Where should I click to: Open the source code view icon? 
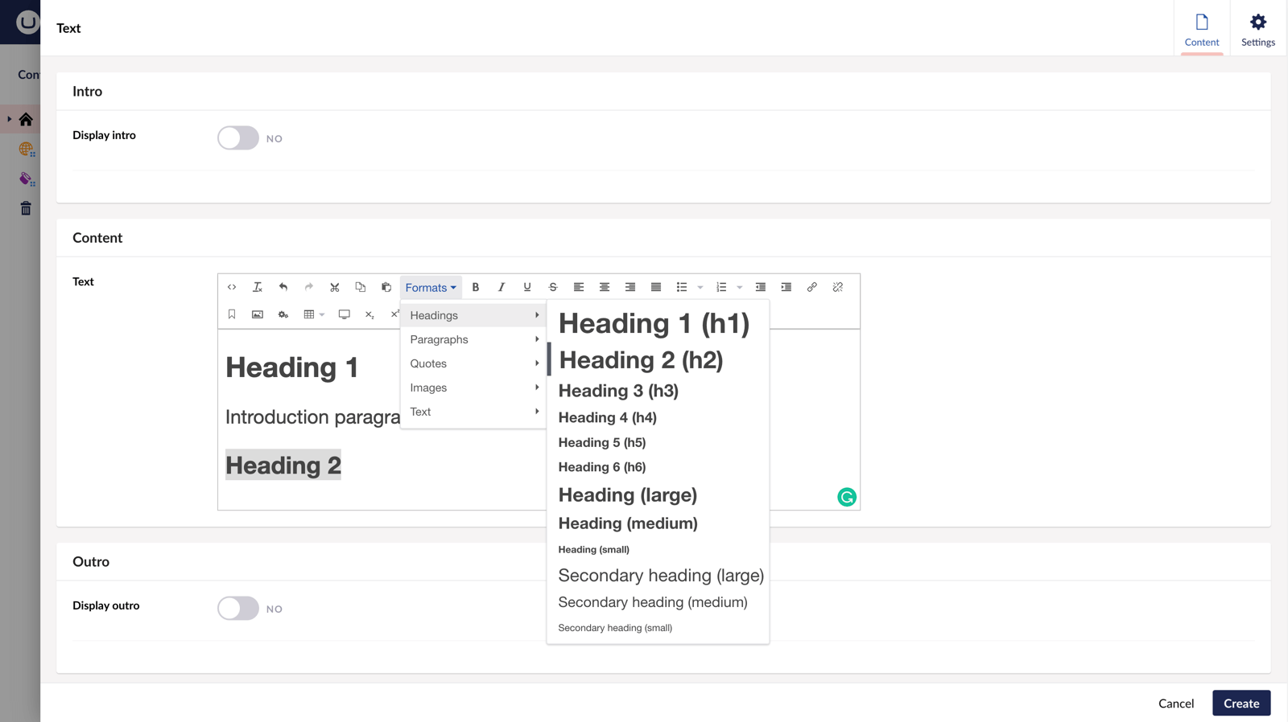pyautogui.click(x=232, y=287)
